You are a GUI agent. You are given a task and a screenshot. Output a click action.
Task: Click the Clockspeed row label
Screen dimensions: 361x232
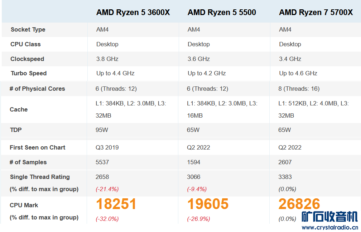(x=27, y=59)
